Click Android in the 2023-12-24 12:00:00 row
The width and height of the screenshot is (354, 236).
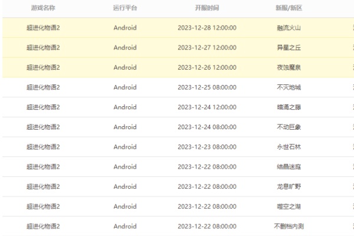pyautogui.click(x=125, y=107)
